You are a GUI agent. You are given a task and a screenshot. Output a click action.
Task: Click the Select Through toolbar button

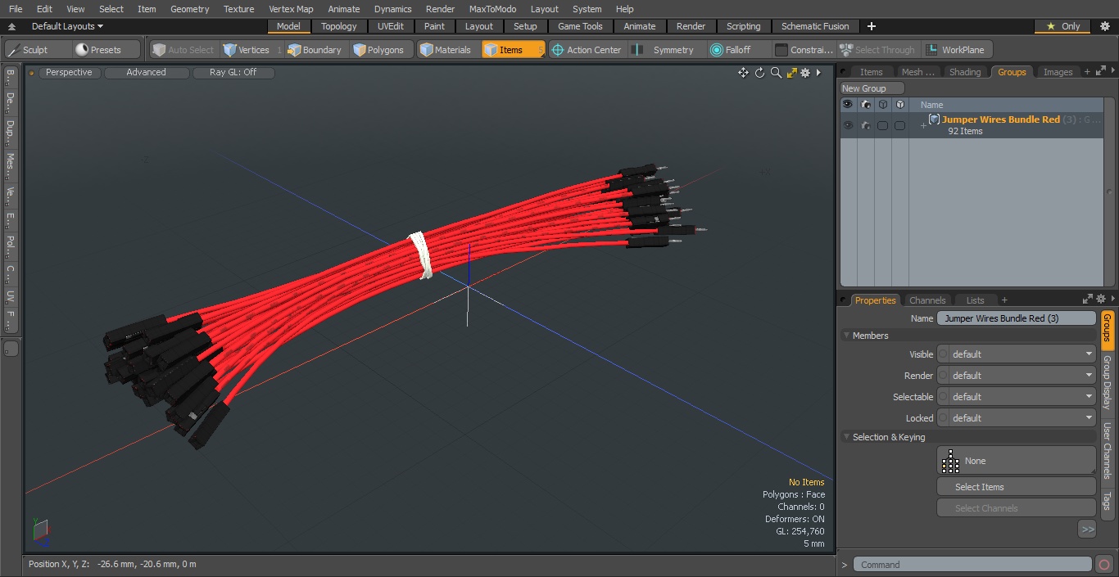click(877, 50)
